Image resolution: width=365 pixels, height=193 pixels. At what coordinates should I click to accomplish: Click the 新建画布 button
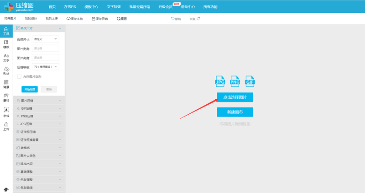[235, 112]
